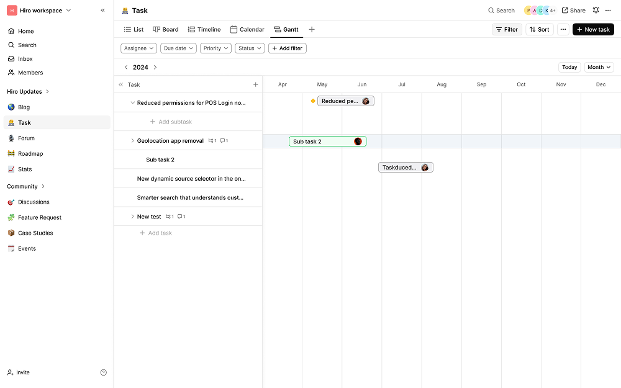Select the Reduced pe... Gantt bar

coord(346,101)
